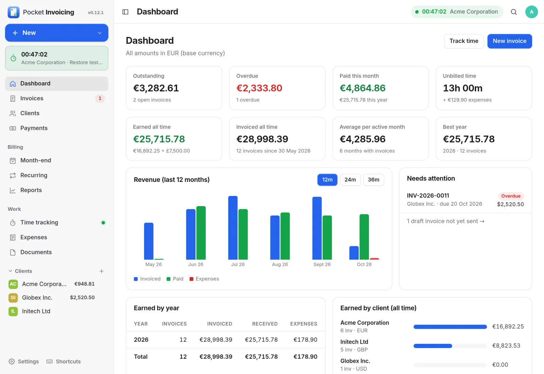Click the v0.12.1 version label
This screenshot has height=374, width=544.
[x=96, y=13]
